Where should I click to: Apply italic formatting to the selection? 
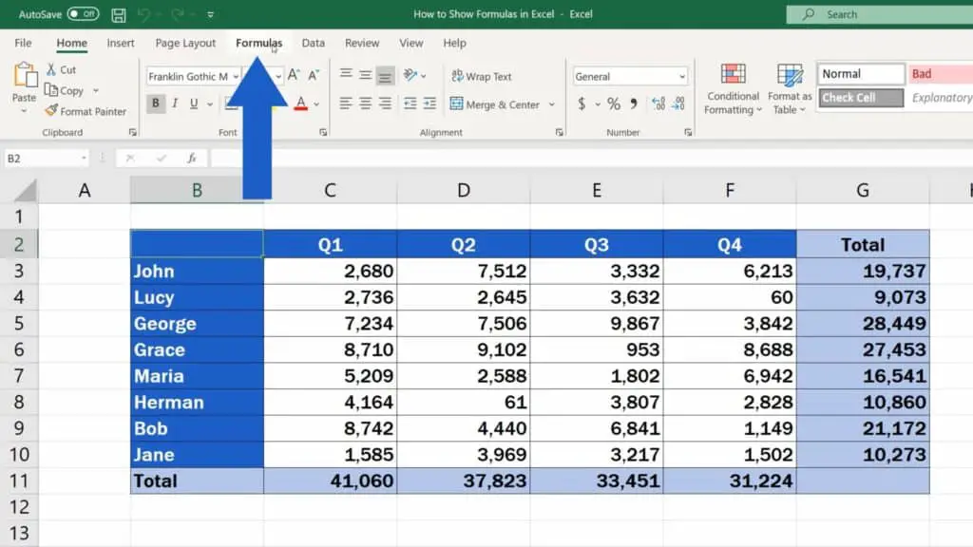point(175,104)
